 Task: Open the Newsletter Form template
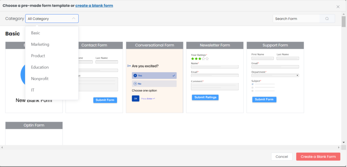tap(215, 77)
